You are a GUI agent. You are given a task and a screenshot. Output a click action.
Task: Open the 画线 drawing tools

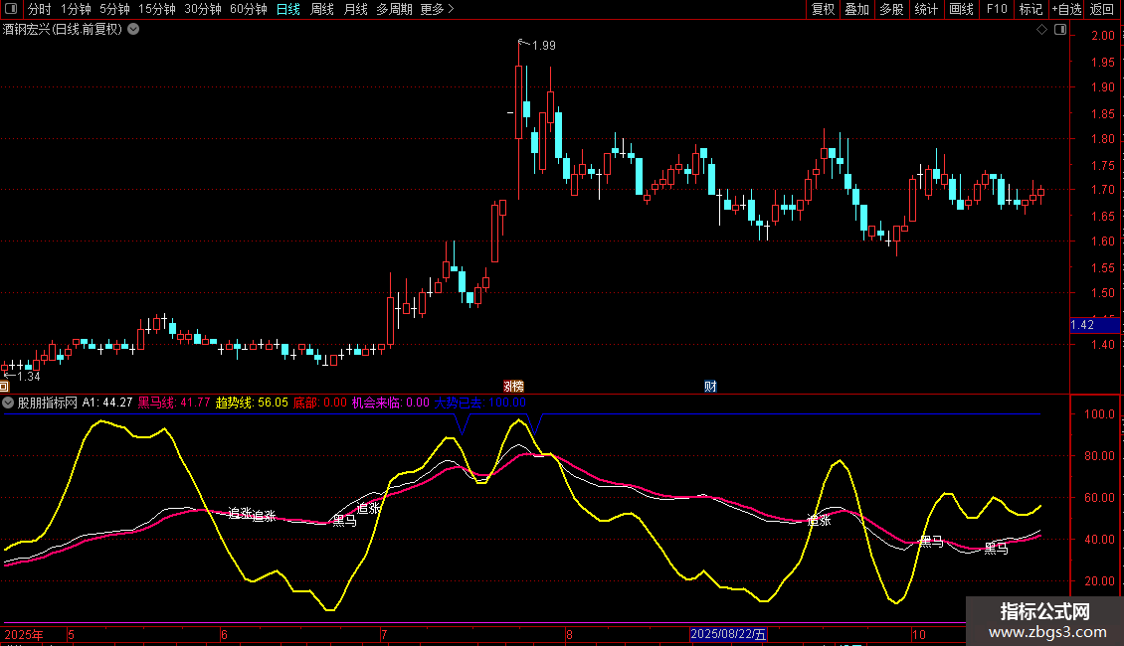click(x=961, y=10)
